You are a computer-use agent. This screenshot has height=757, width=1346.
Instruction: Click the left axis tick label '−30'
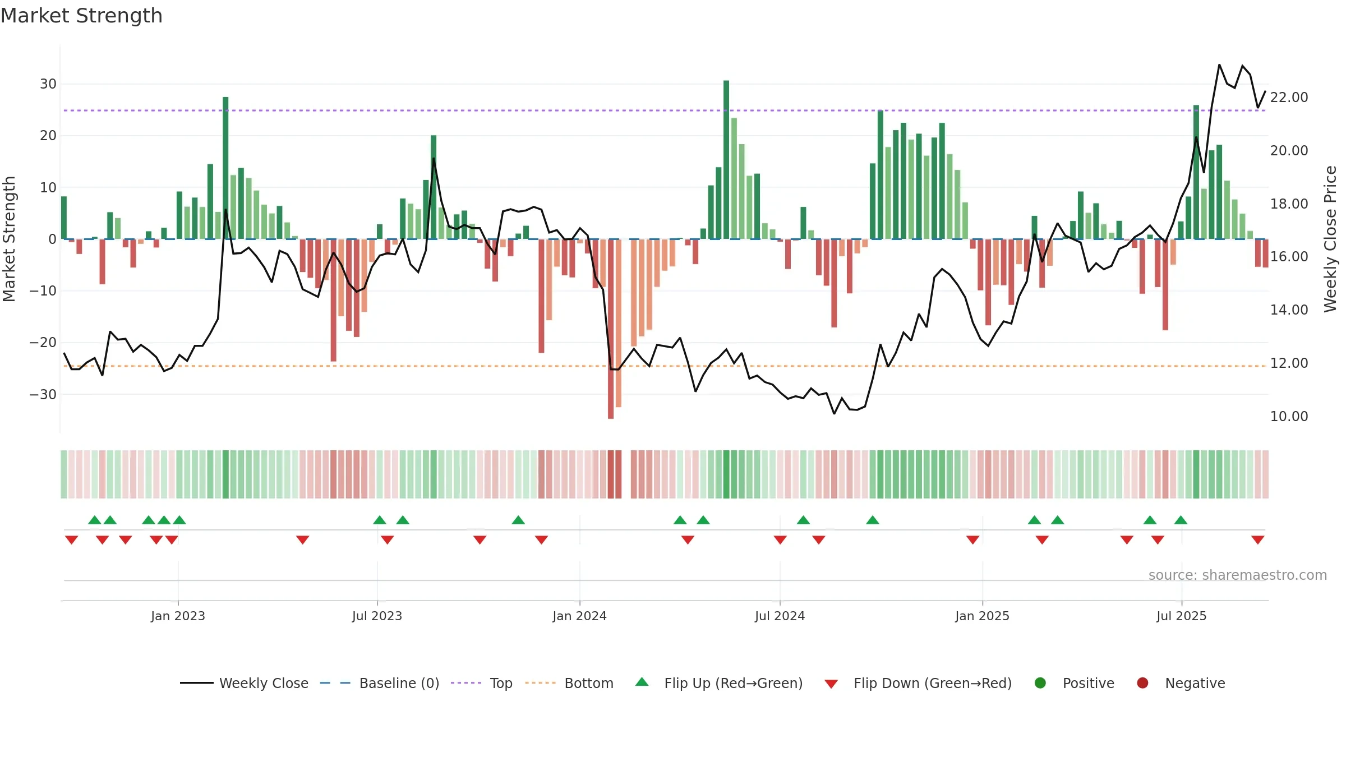43,394
